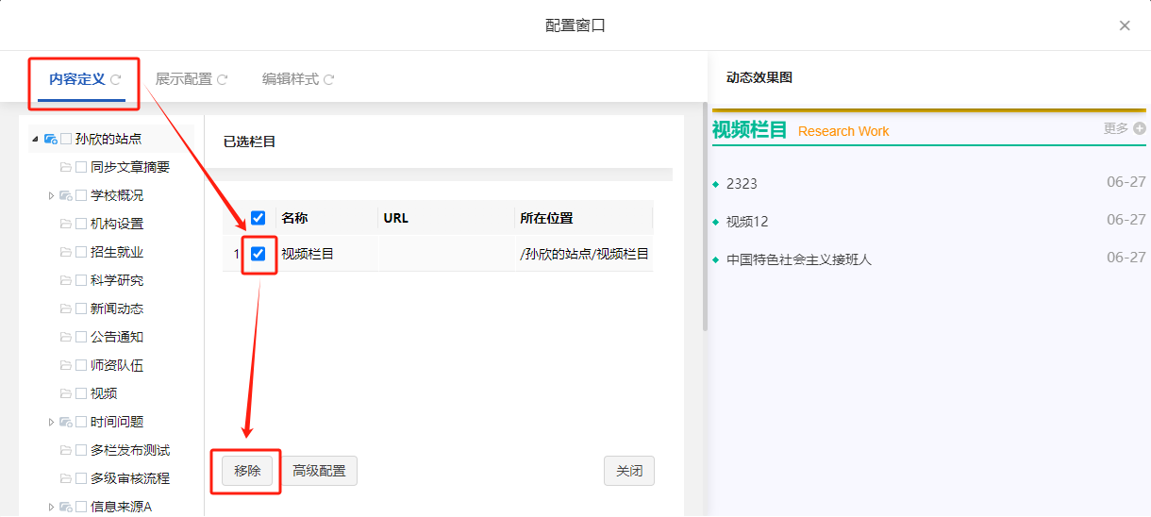The height and width of the screenshot is (517, 1151).
Task: Expand the 学校概况 tree node
Action: click(x=51, y=195)
